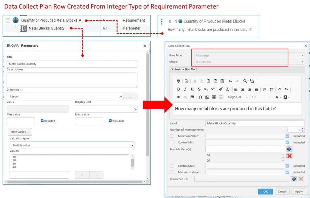Screen dimensions: 310x198
Task: Enable the Control Min checkbox
Action: [171, 142]
